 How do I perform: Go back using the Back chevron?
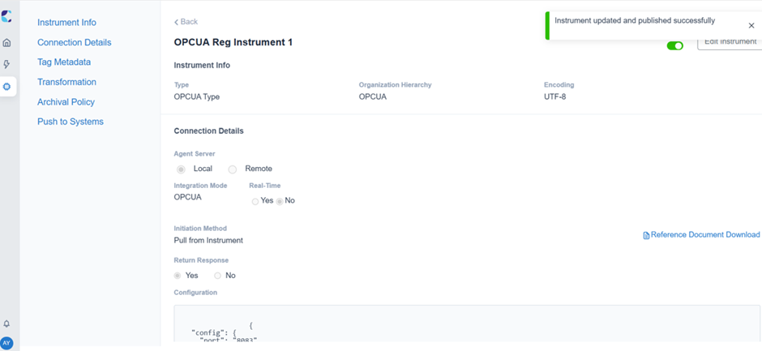click(x=186, y=22)
